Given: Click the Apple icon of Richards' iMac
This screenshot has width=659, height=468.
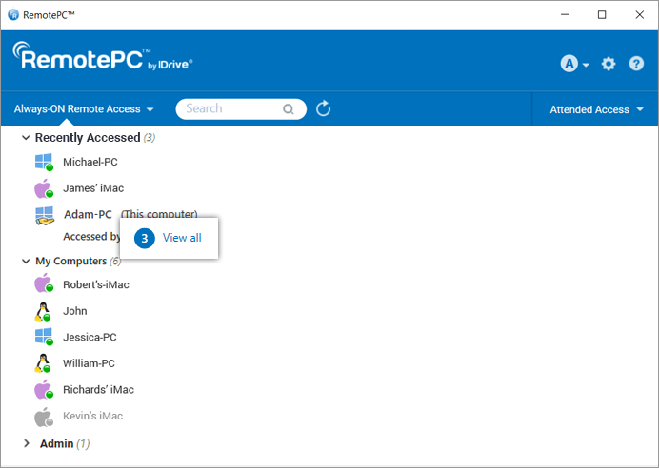Looking at the screenshot, I should [x=44, y=389].
